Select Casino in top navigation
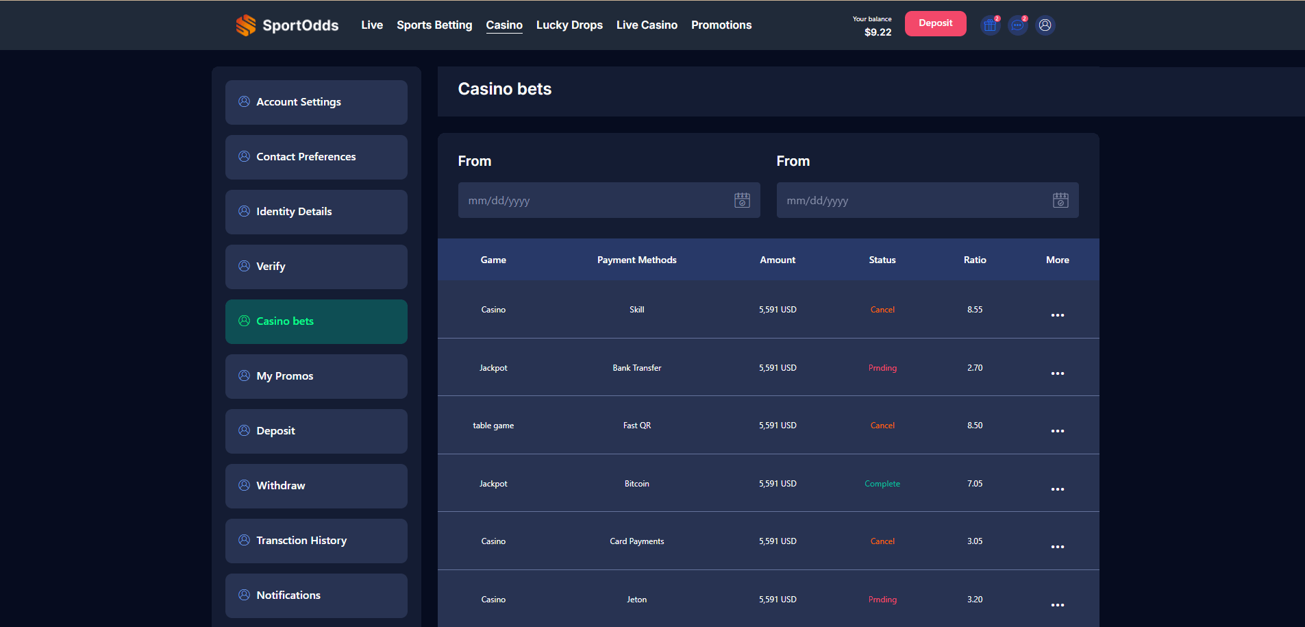1305x627 pixels. tap(504, 25)
